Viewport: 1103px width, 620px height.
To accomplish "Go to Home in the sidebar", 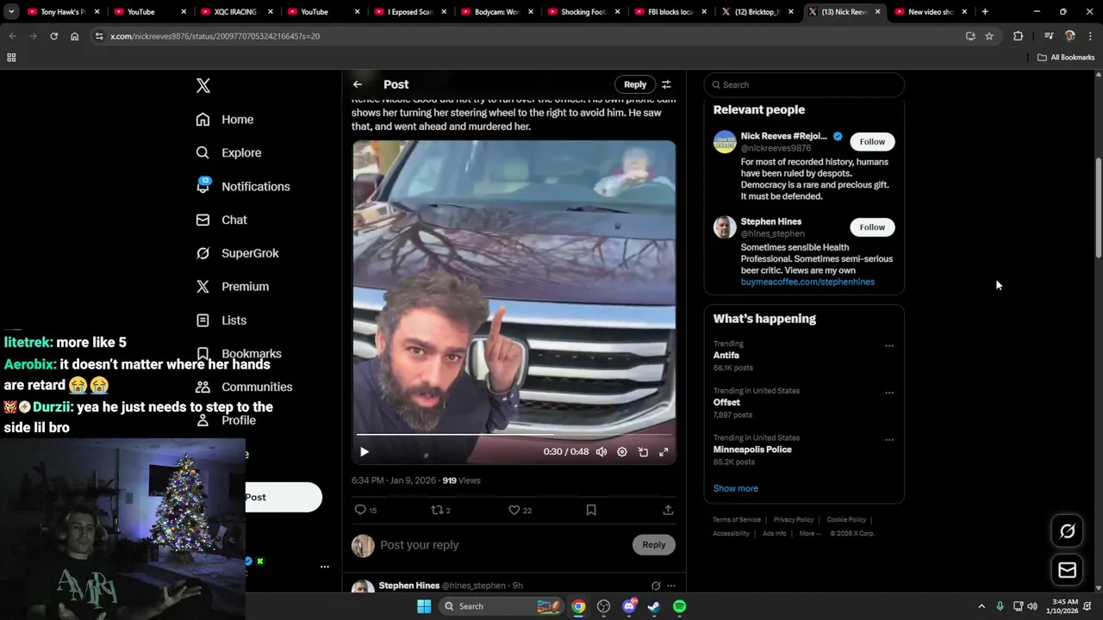I will [224, 120].
